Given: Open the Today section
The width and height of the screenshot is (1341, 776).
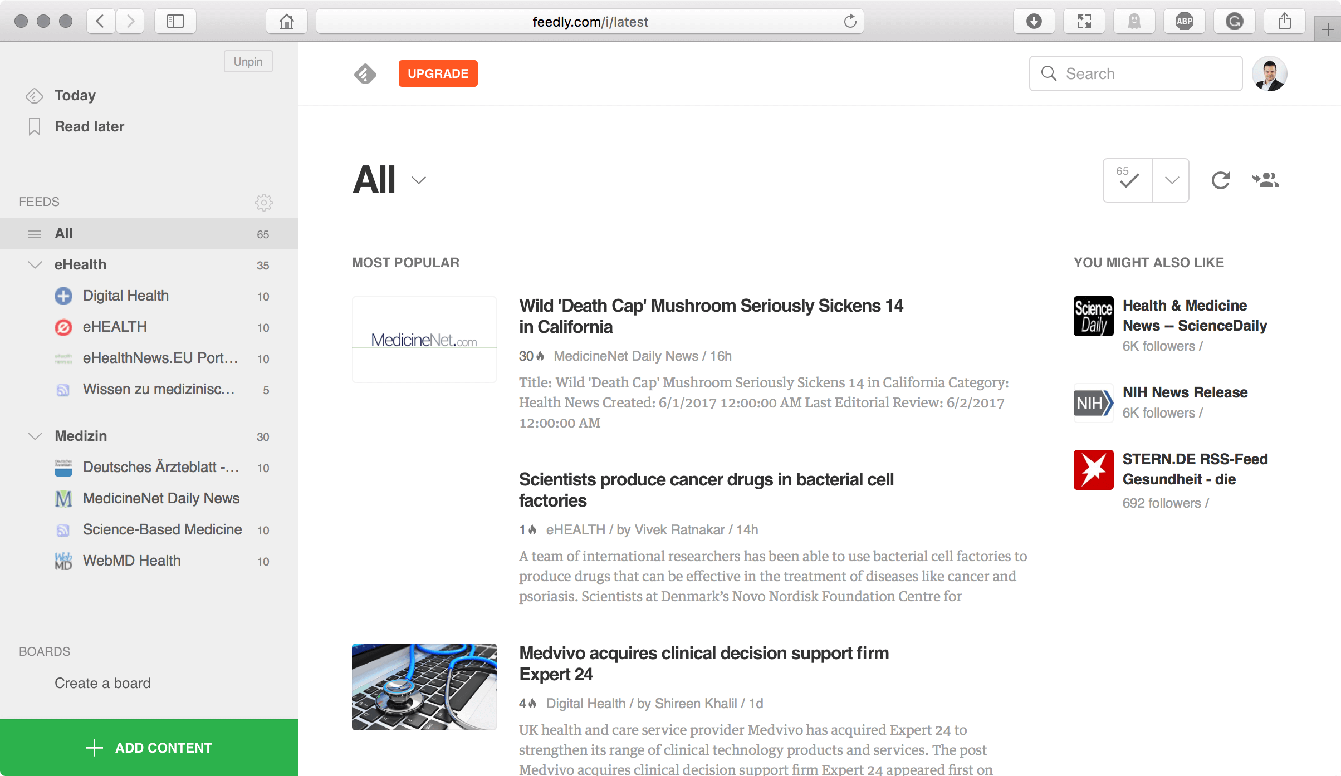Looking at the screenshot, I should [x=75, y=95].
